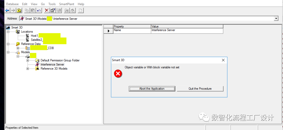Viewport: 283px width, 130px height.
Task: Click the row selector arrow beside Name
Action: click(108, 31)
